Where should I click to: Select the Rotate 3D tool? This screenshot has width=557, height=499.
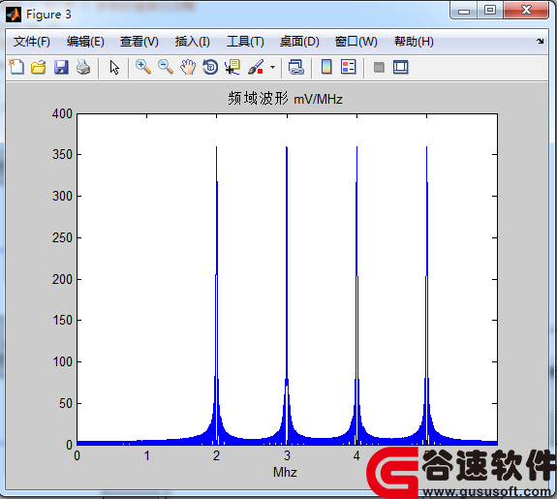(210, 67)
